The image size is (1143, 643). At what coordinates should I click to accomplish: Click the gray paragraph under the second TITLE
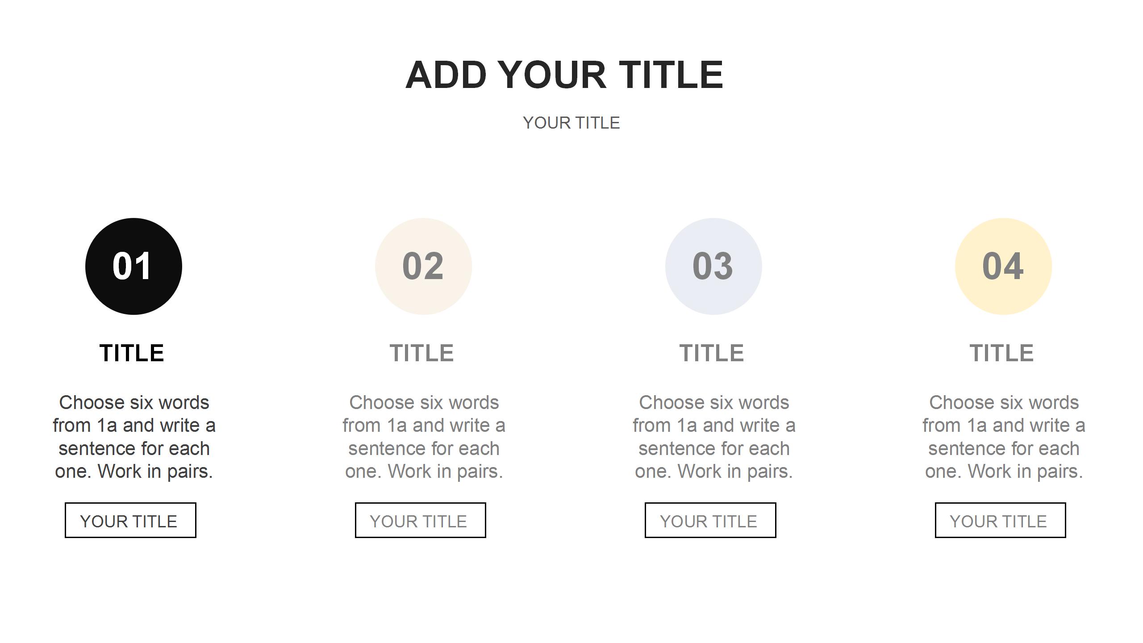[x=424, y=437]
